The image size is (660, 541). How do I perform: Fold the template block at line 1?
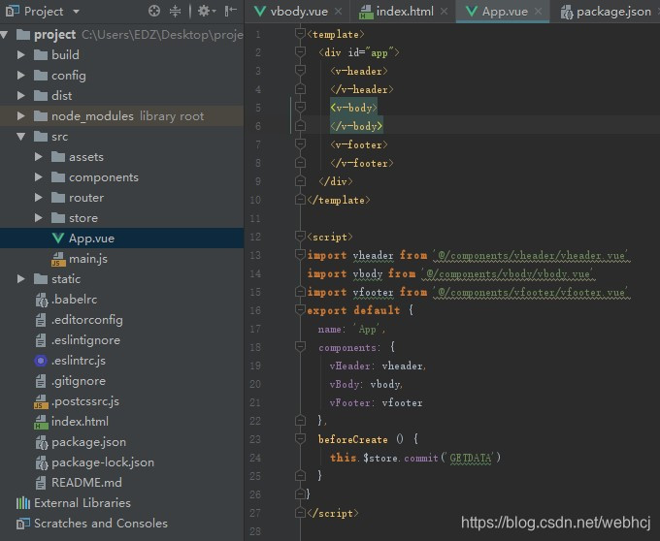[x=300, y=34]
